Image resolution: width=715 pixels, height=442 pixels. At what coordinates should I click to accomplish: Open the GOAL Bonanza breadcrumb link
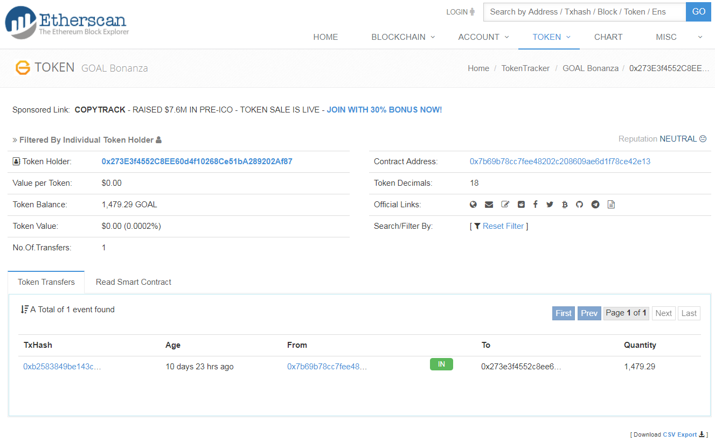pos(591,68)
